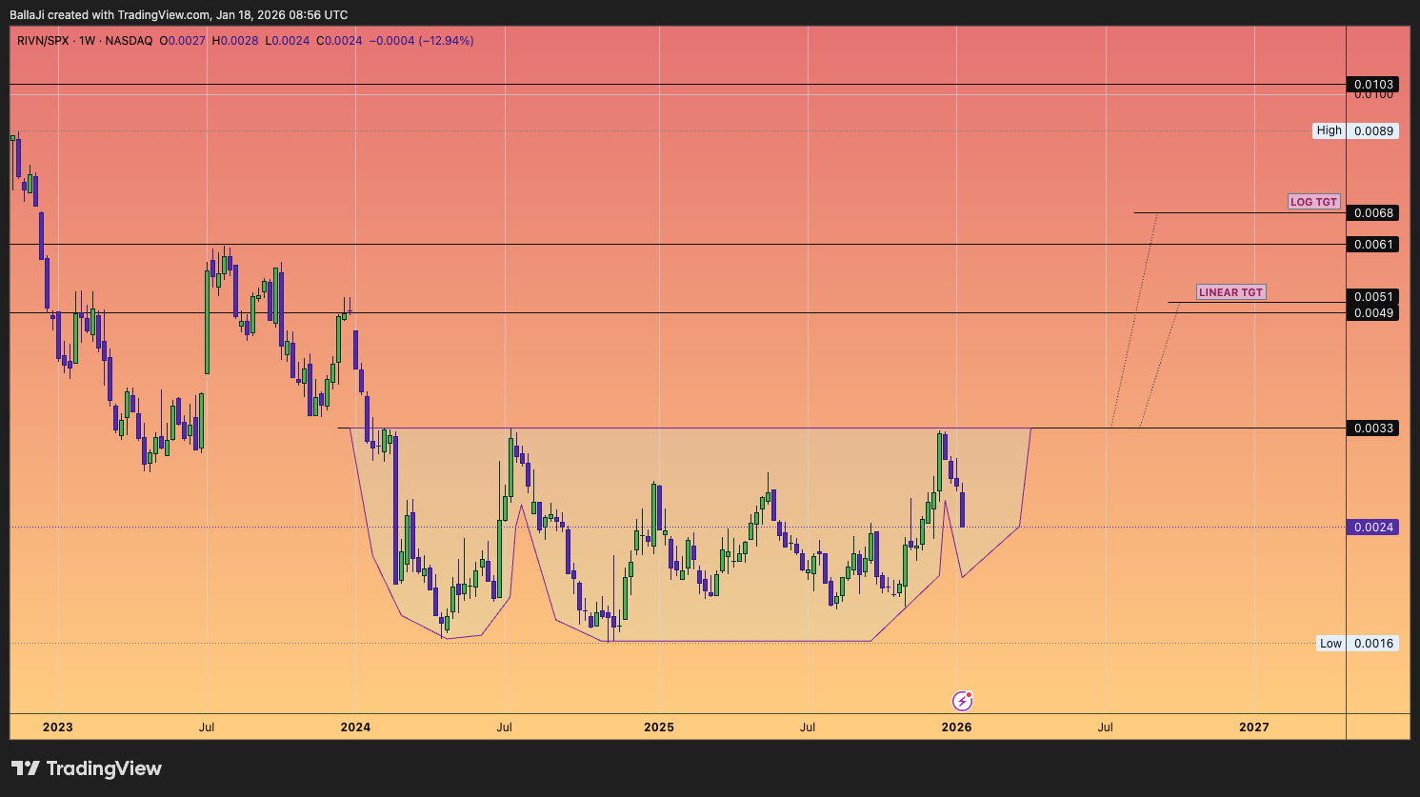Viewport: 1420px width, 797px height.
Task: Click the TradingView logo at bottom
Action: click(87, 768)
